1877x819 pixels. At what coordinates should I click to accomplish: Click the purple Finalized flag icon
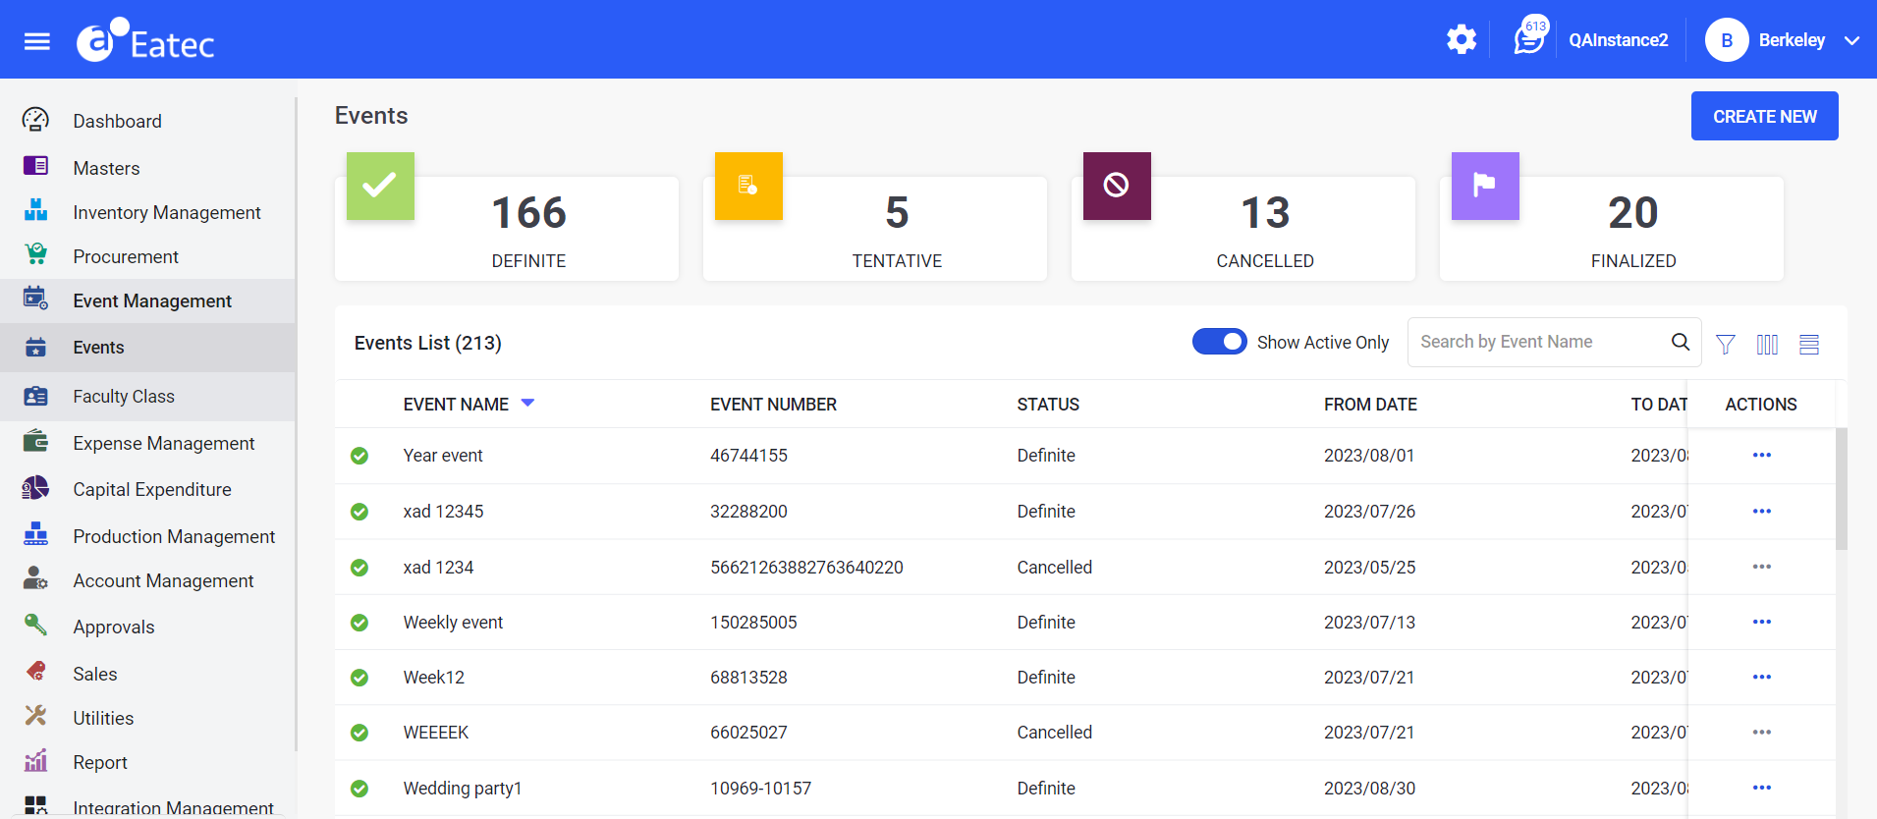[x=1485, y=186]
